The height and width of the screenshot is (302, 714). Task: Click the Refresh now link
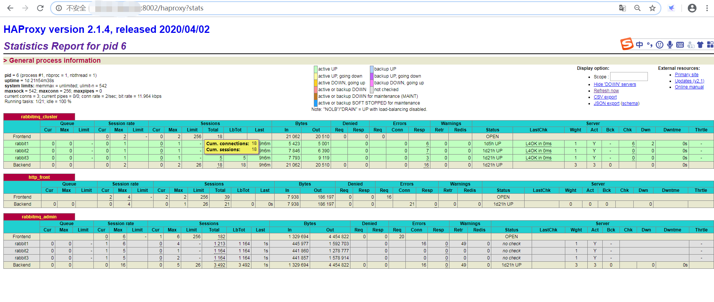(606, 91)
